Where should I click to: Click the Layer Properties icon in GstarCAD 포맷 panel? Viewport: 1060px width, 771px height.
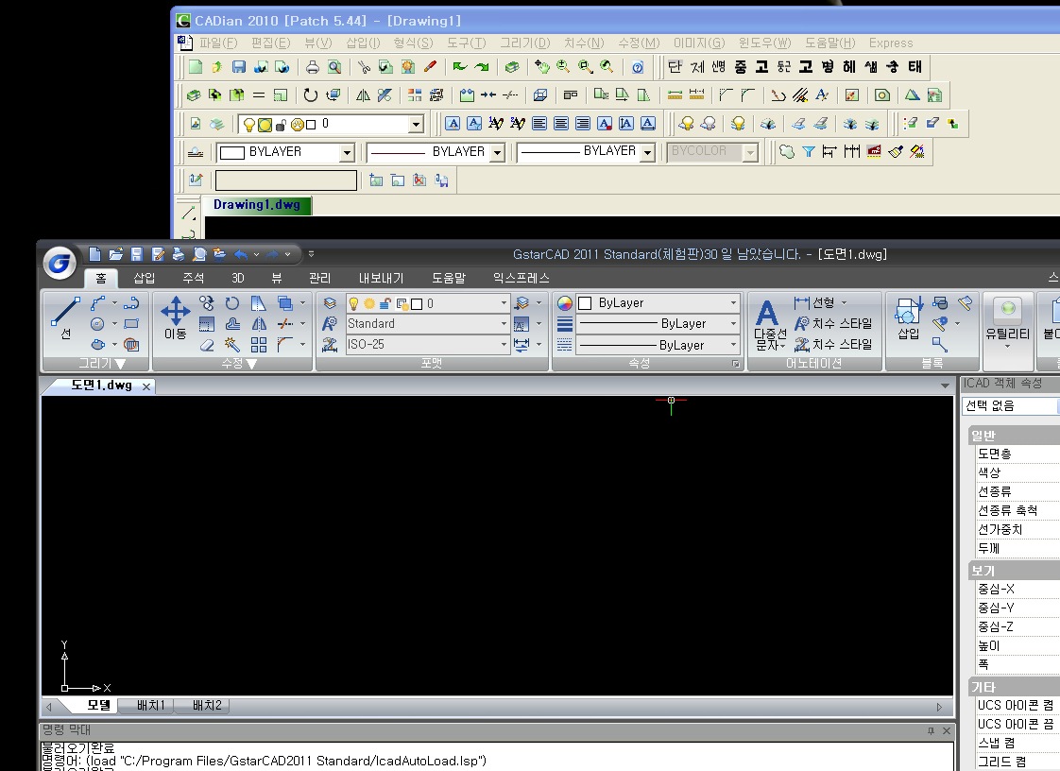point(330,303)
